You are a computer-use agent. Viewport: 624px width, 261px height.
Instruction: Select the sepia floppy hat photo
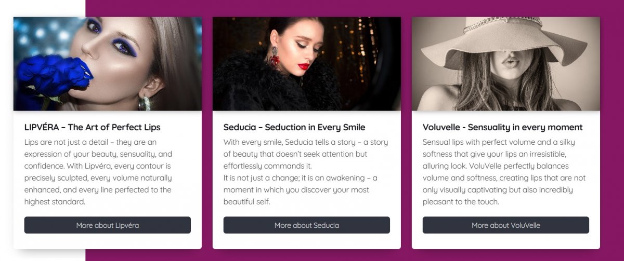pyautogui.click(x=506, y=64)
